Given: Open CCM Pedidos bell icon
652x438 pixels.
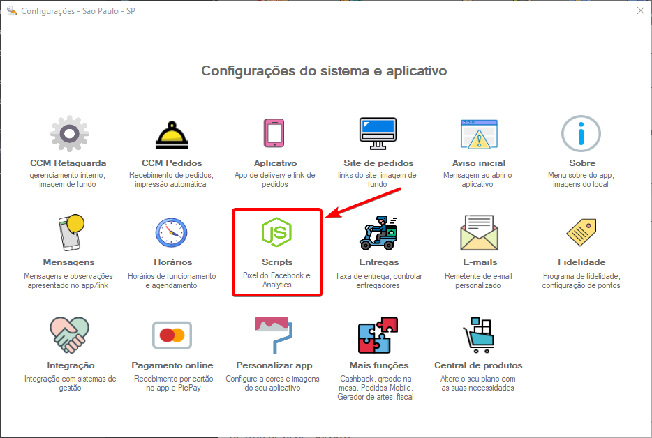Looking at the screenshot, I should (172, 135).
